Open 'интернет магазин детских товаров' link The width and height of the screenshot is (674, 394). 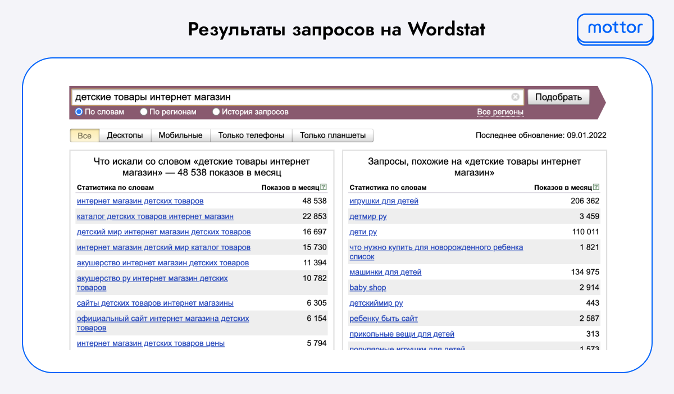coord(140,201)
